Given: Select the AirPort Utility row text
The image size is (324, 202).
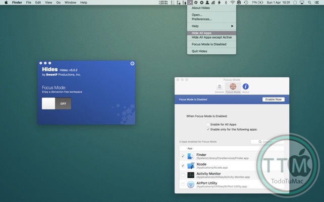Looking at the screenshot, I should (222, 184).
